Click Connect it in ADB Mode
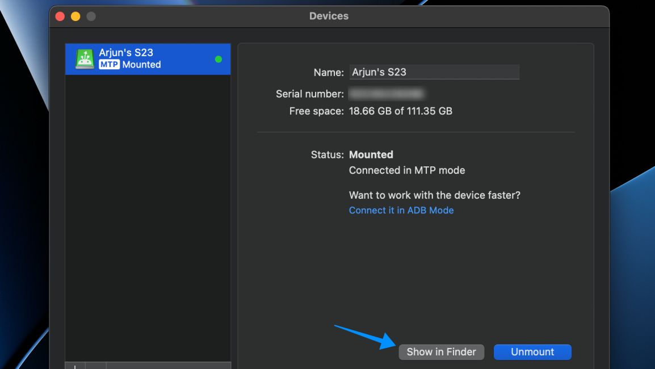Image resolution: width=655 pixels, height=369 pixels. point(401,210)
